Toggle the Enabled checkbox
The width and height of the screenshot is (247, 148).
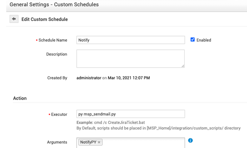tap(193, 40)
